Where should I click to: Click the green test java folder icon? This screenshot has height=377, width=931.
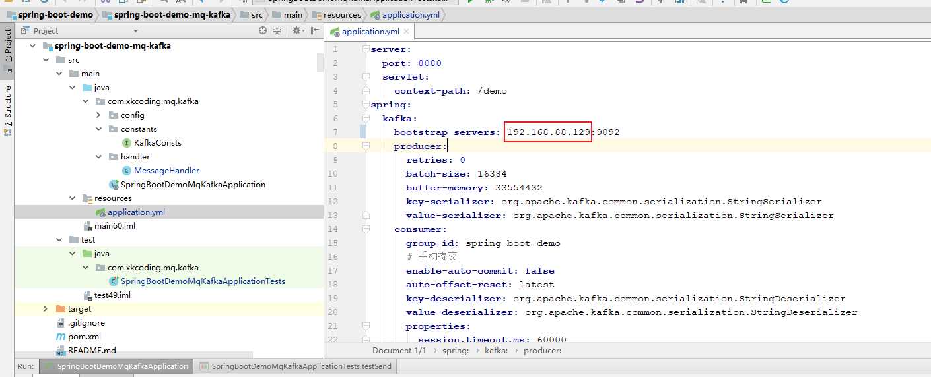87,254
